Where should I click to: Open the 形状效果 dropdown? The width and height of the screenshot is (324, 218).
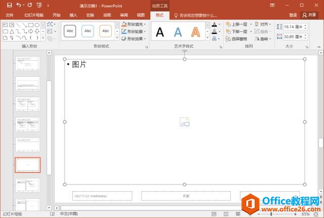[x=134, y=38]
